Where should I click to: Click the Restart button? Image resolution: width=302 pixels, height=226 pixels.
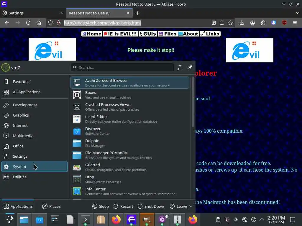pyautogui.click(x=123, y=206)
